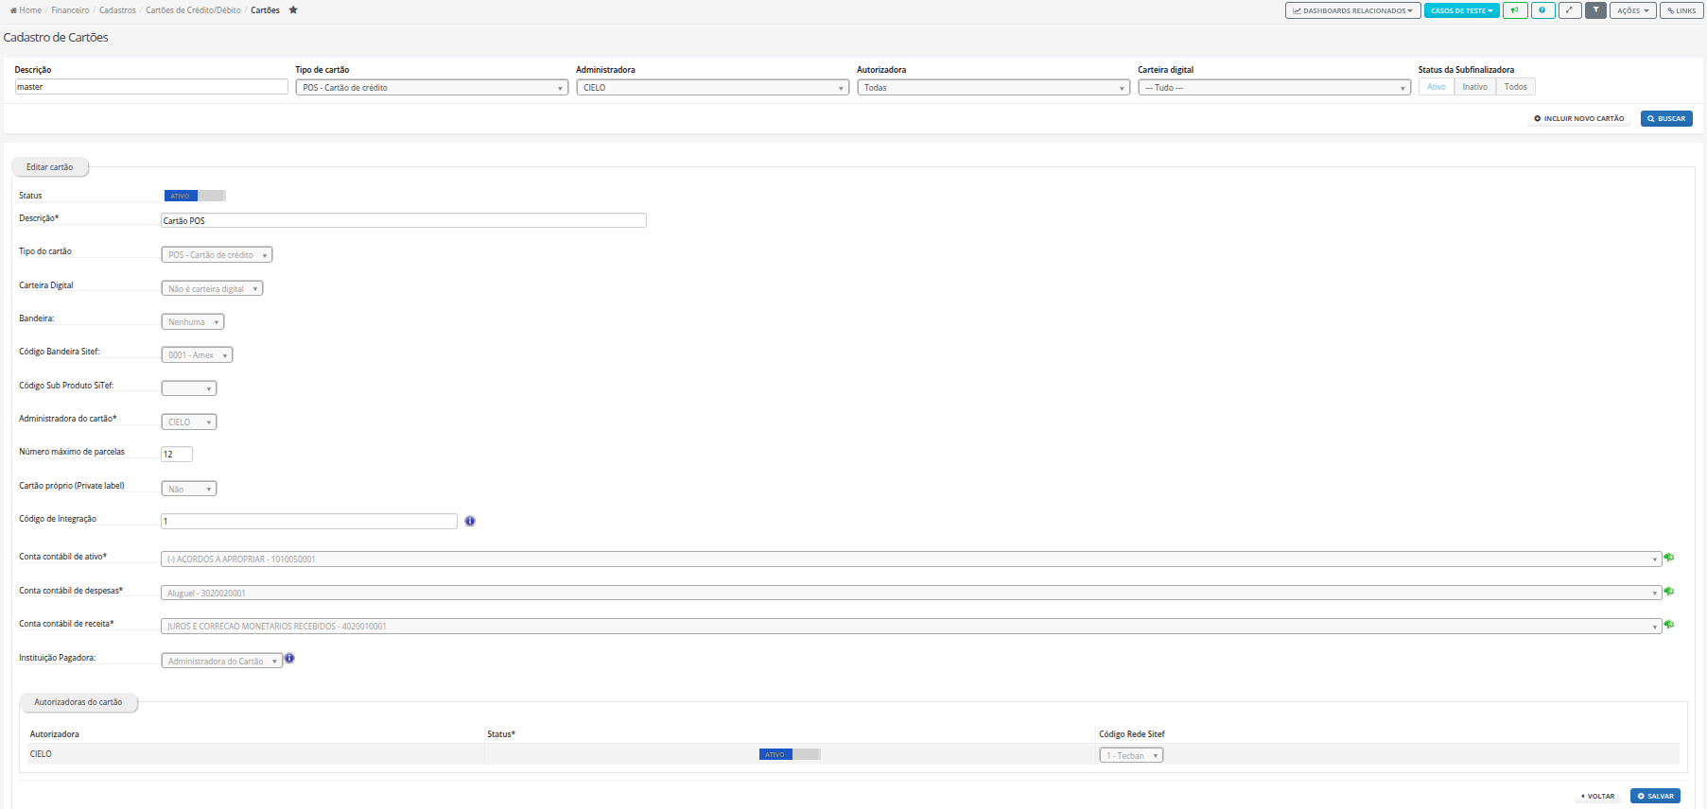Click the Código de Integração input field

(309, 522)
